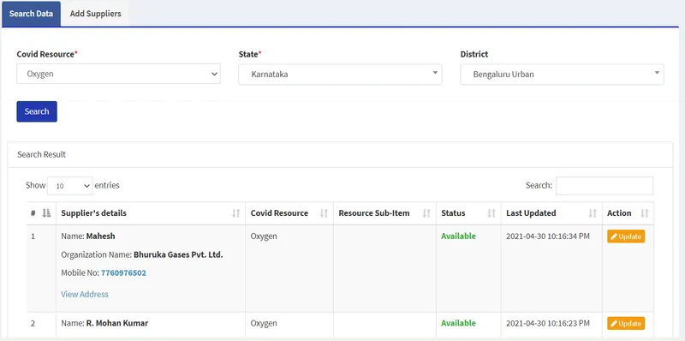
Task: Select the Resource Sub-Item column header
Action: pos(384,213)
